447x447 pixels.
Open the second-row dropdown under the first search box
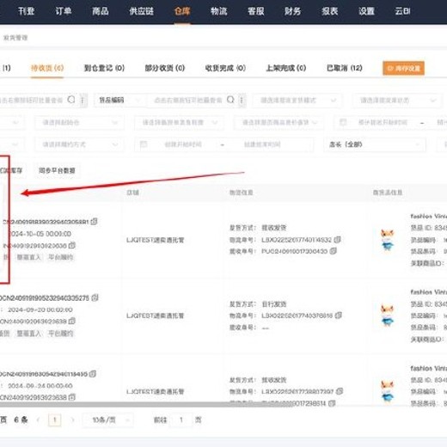80,123
